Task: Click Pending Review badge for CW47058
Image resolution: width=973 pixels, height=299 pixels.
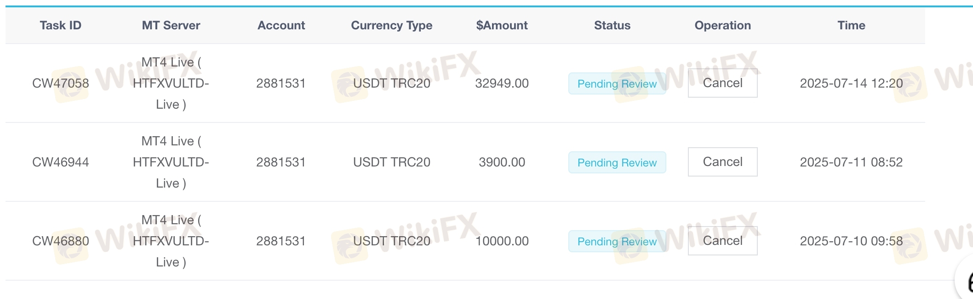Action: (617, 83)
